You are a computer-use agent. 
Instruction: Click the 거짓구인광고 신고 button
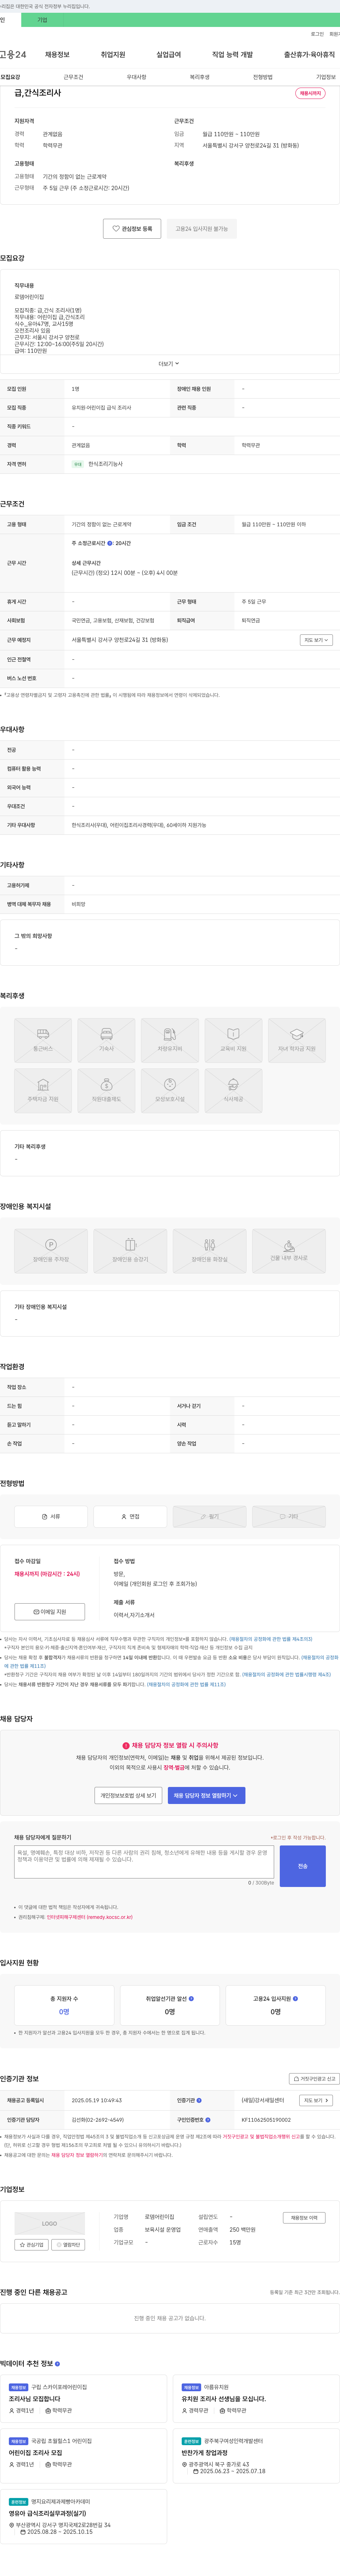point(314,2079)
